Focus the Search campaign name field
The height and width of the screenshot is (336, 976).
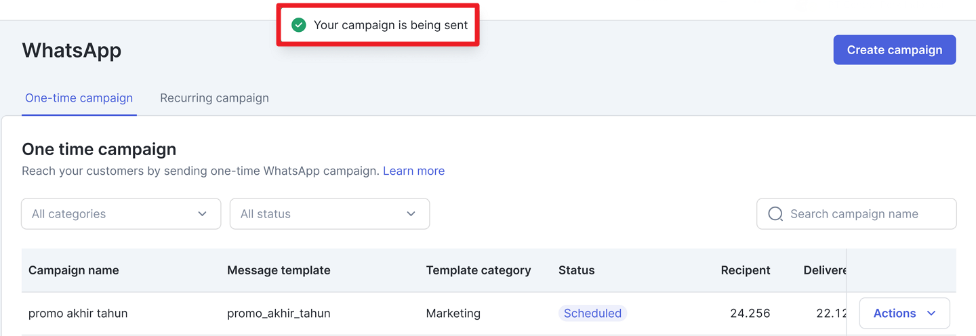coord(857,214)
